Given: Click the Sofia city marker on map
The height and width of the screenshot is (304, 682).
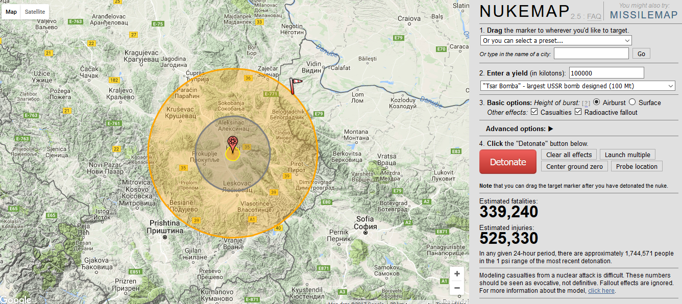Looking at the screenshot, I should 366,232.
